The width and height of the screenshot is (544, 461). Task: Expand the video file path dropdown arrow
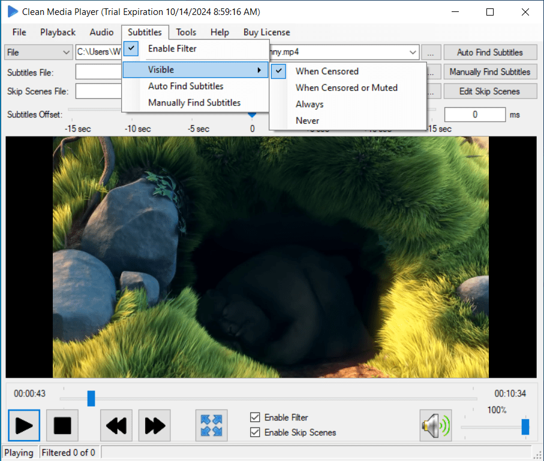412,52
